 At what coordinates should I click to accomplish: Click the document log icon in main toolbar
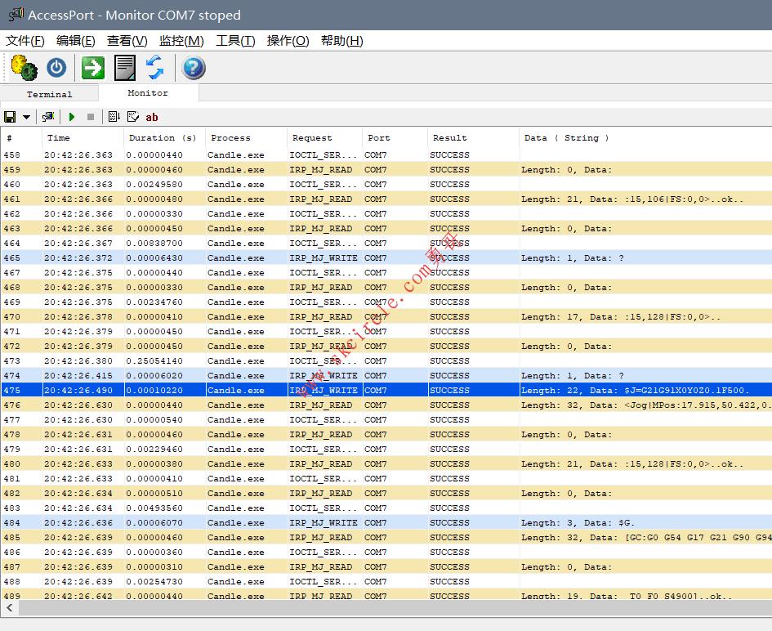[x=124, y=68]
